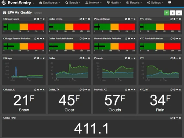Open settings gear of NYC Ozone widget
Screen dimensions: 184x138
[174, 19]
